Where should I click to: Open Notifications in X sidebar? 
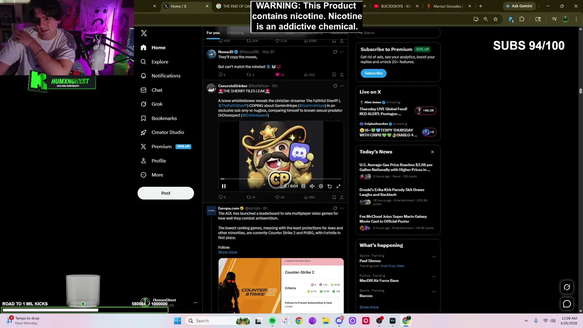point(160,76)
